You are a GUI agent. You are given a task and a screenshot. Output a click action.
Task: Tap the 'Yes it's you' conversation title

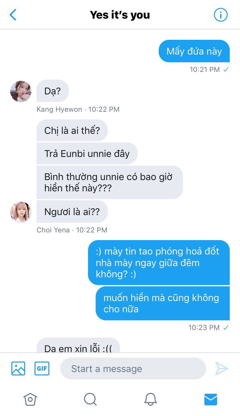coord(120,15)
